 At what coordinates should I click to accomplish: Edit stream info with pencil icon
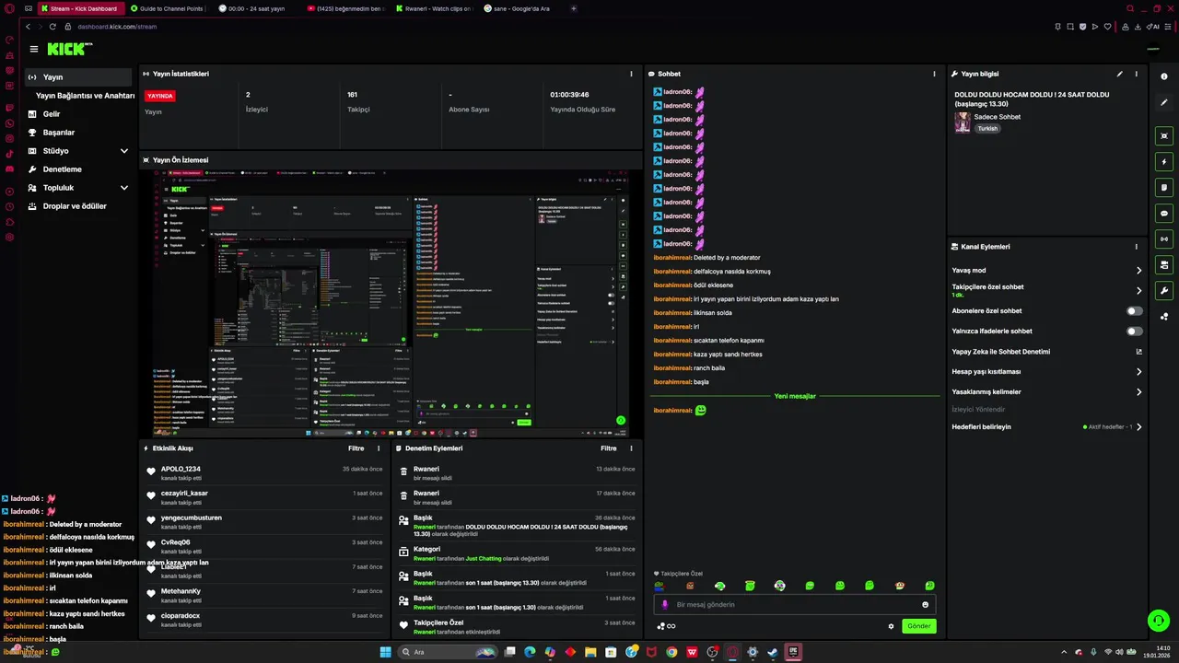coord(1120,74)
